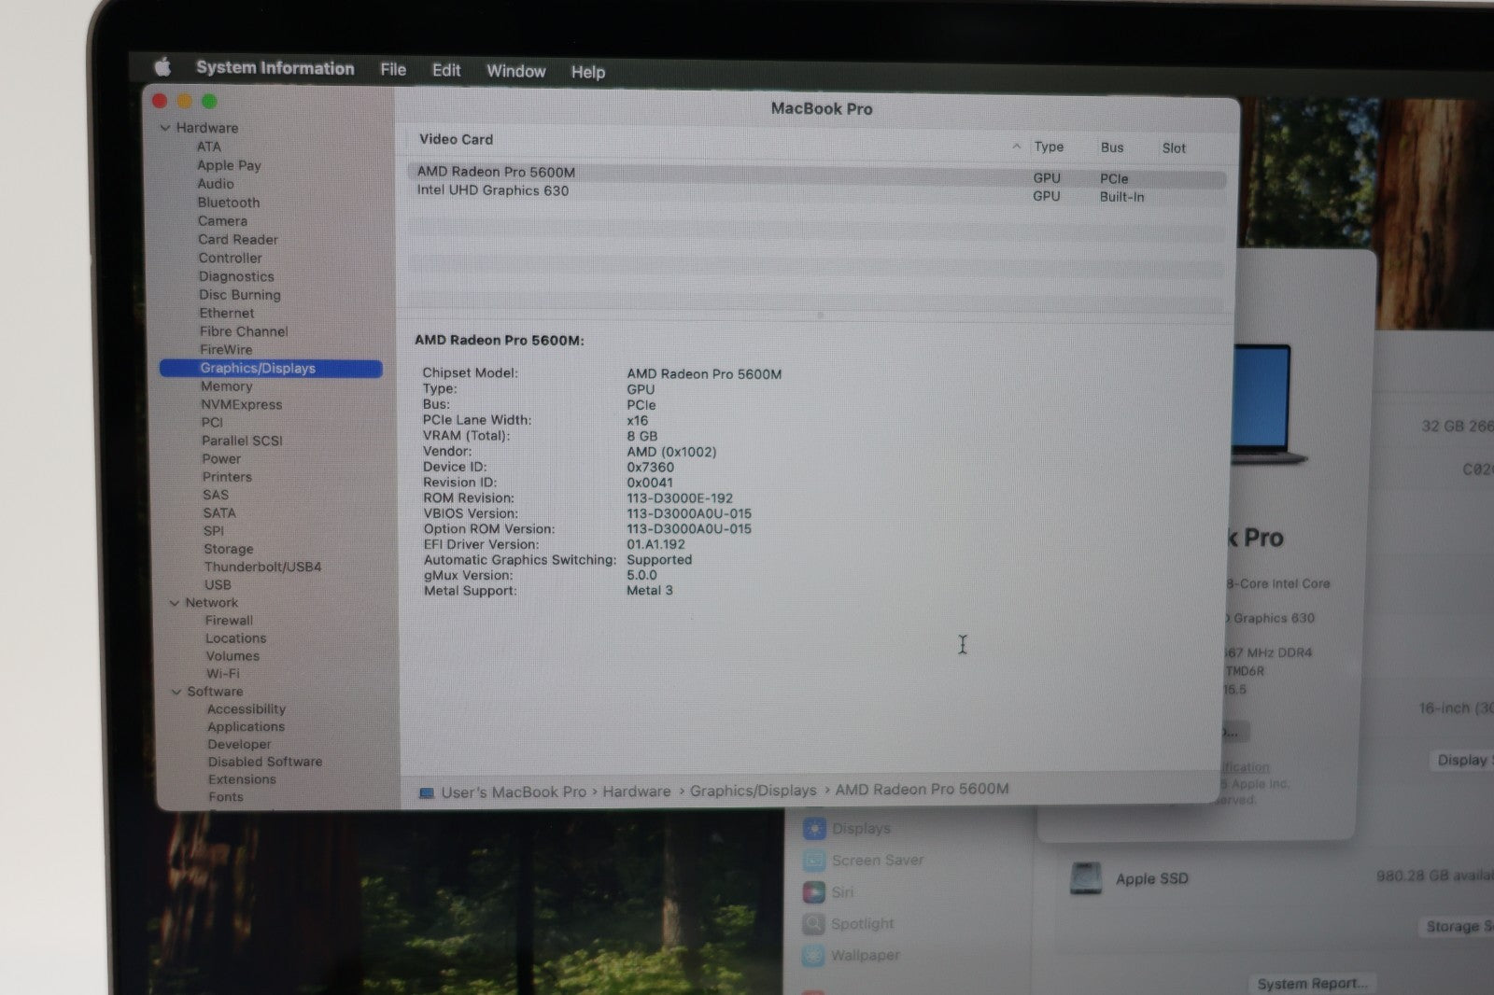The height and width of the screenshot is (995, 1494).
Task: Select Disc Burning in the sidebar
Action: tap(240, 295)
